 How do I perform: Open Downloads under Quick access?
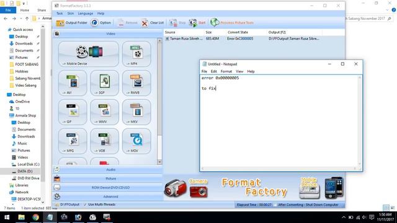(24, 43)
